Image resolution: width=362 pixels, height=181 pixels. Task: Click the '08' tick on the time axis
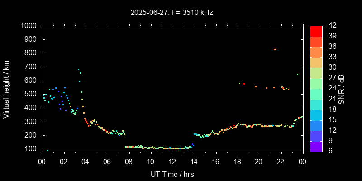129,162
